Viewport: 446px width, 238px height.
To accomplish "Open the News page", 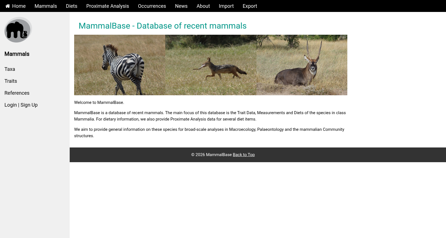I will (181, 6).
